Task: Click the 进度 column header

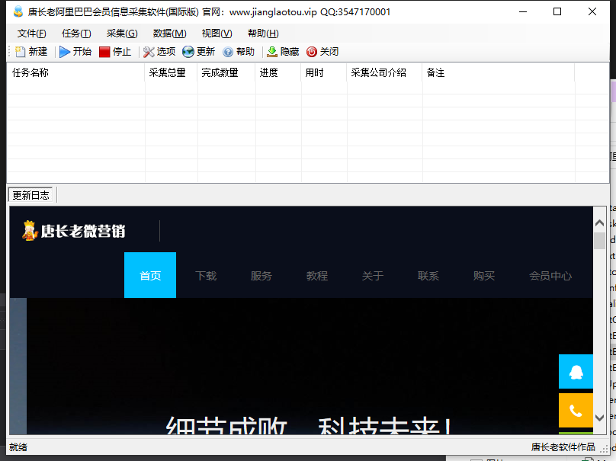Action: [278, 72]
